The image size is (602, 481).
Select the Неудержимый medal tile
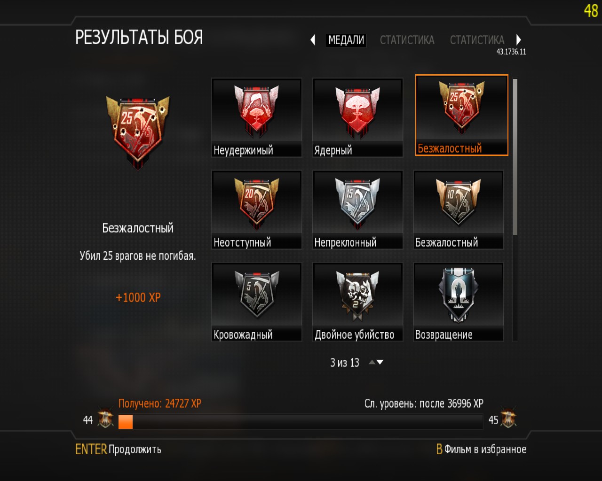[257, 117]
